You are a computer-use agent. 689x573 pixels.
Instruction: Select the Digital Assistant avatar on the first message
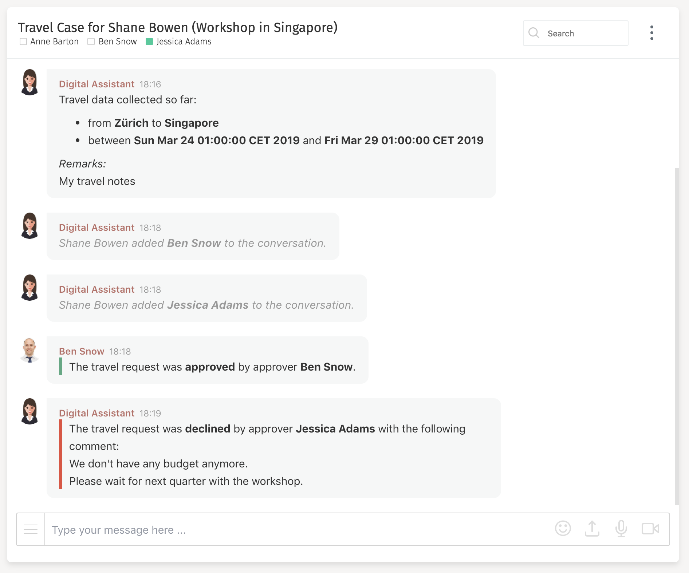click(x=30, y=83)
